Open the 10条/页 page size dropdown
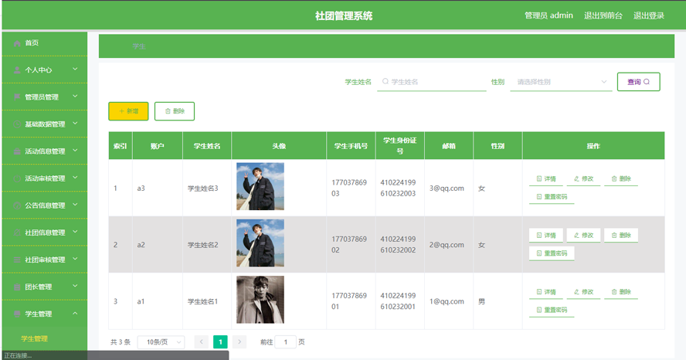The height and width of the screenshot is (360, 686). tap(161, 342)
